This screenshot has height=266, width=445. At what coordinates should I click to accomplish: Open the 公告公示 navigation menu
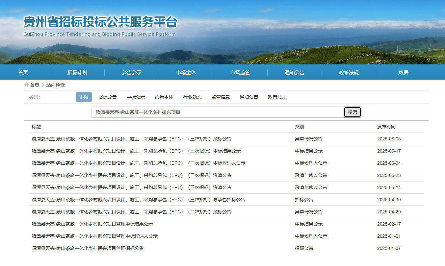click(x=132, y=73)
